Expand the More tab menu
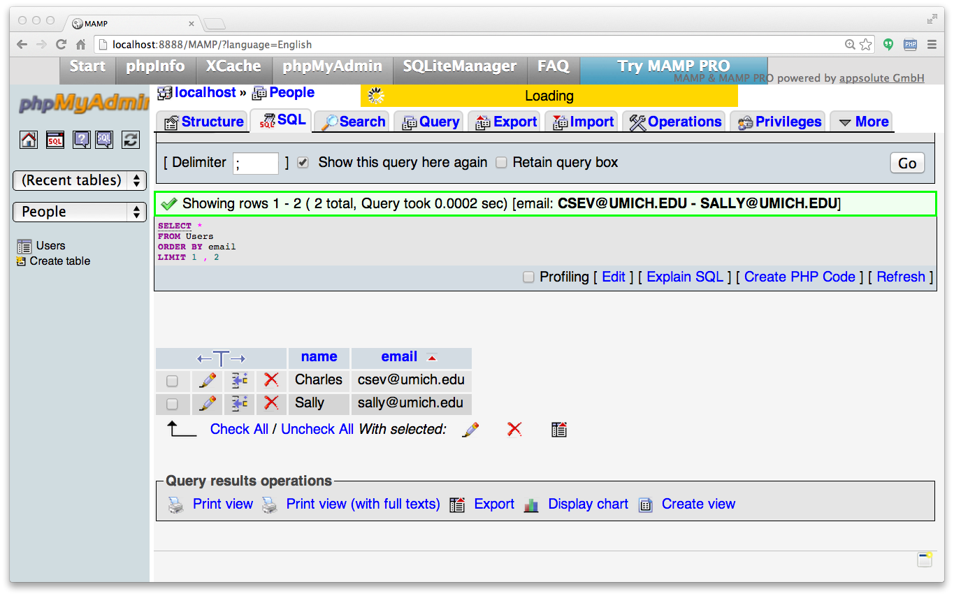 pos(862,122)
